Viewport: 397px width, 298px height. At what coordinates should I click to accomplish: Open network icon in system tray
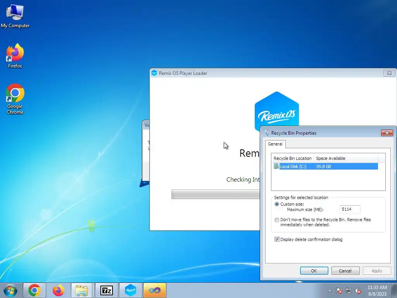pyautogui.click(x=349, y=291)
